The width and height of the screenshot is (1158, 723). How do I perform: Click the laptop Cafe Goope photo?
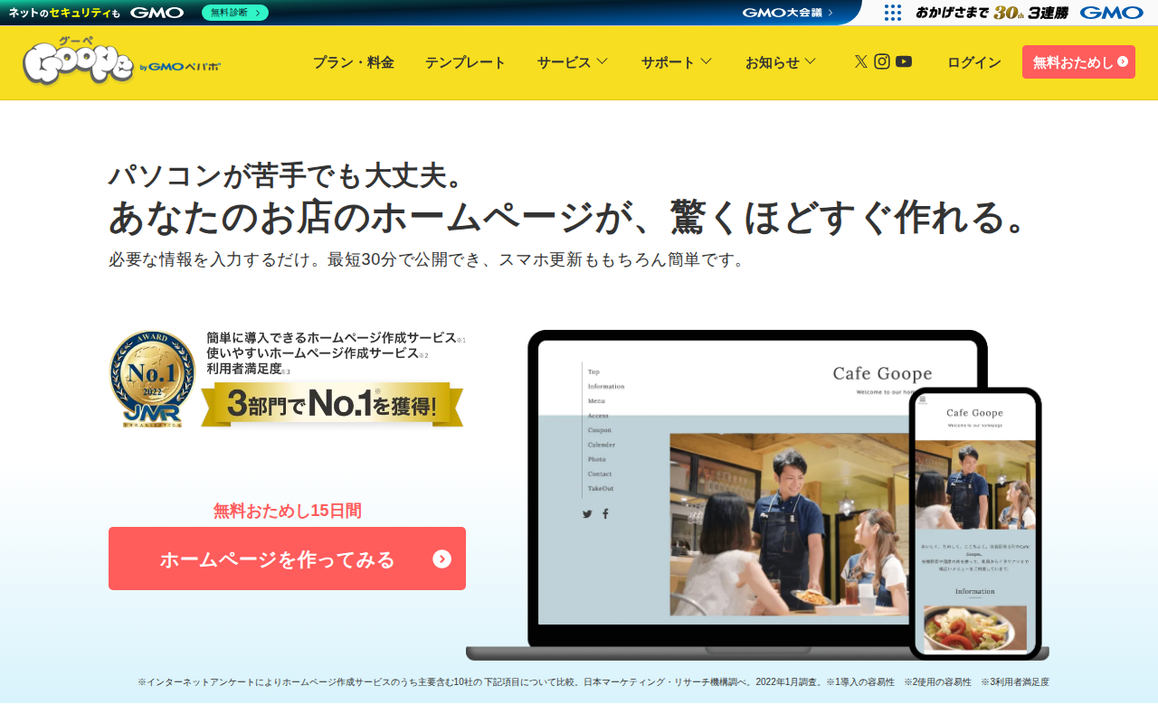point(790,524)
